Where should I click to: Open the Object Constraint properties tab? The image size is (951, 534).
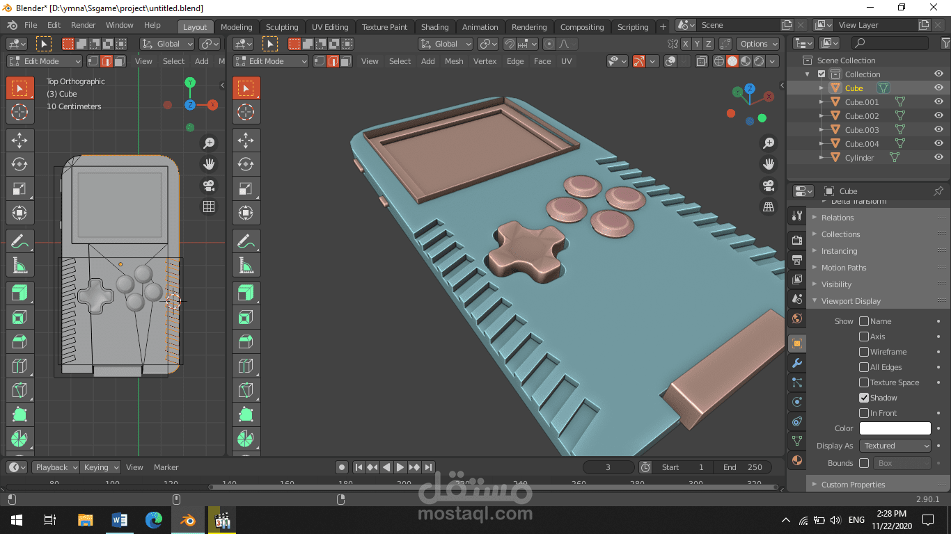click(797, 421)
